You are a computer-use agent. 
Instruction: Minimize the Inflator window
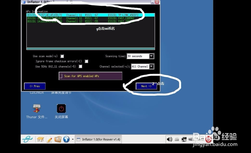(x=153, y=2)
